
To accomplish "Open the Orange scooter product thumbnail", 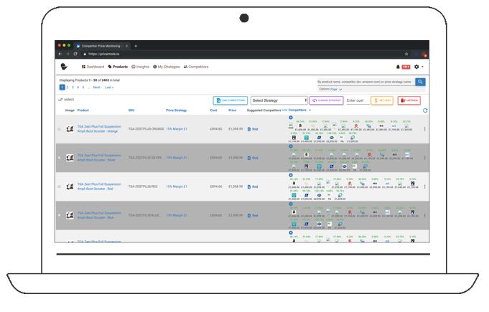I will coord(70,129).
